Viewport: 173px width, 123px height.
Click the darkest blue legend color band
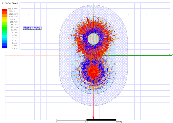(5, 47)
